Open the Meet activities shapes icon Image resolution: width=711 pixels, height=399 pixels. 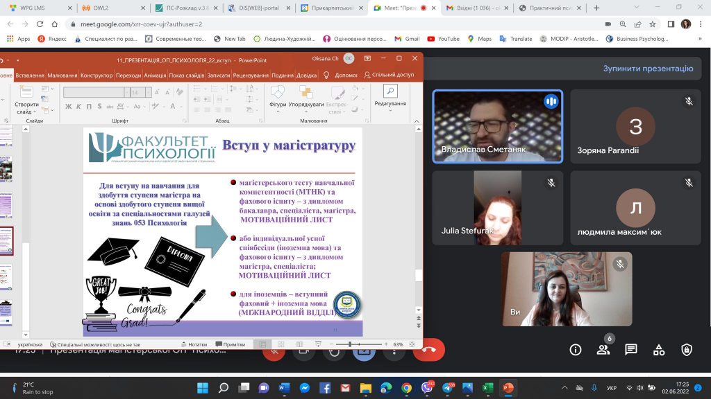[x=658, y=350]
